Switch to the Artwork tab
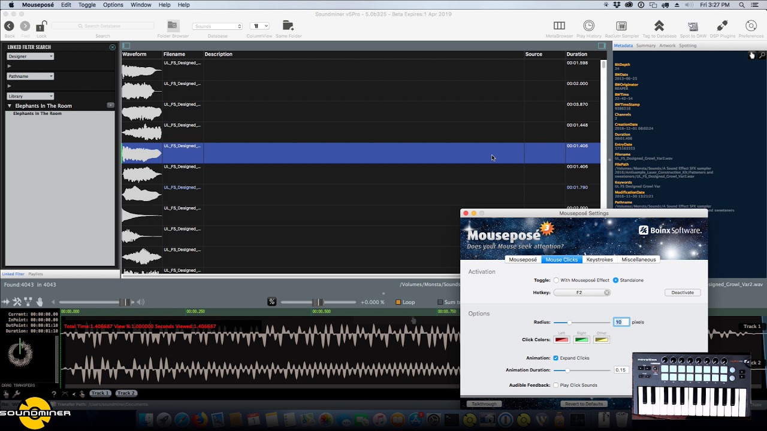Image resolution: width=767 pixels, height=431 pixels. pos(668,45)
